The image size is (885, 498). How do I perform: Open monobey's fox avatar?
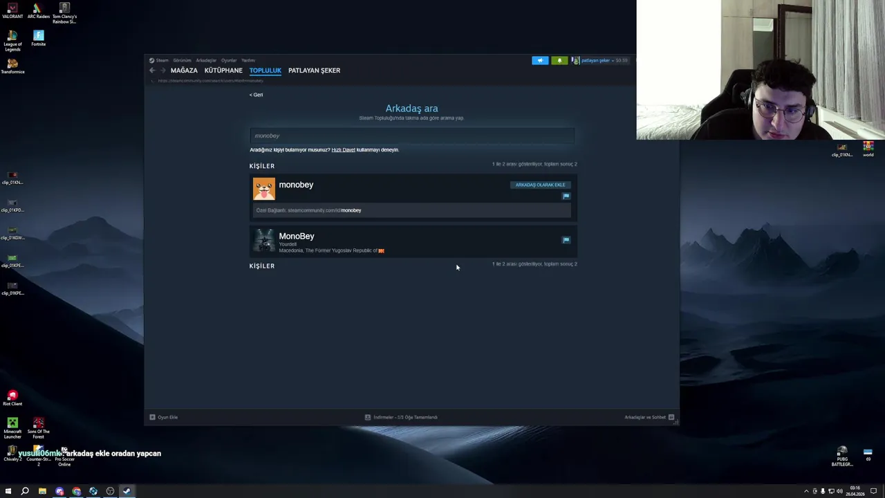tap(263, 189)
